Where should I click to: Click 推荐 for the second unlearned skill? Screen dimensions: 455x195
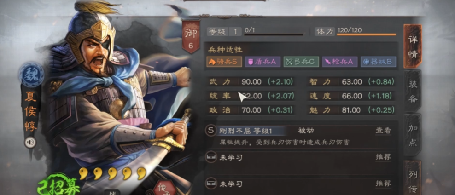383,184
